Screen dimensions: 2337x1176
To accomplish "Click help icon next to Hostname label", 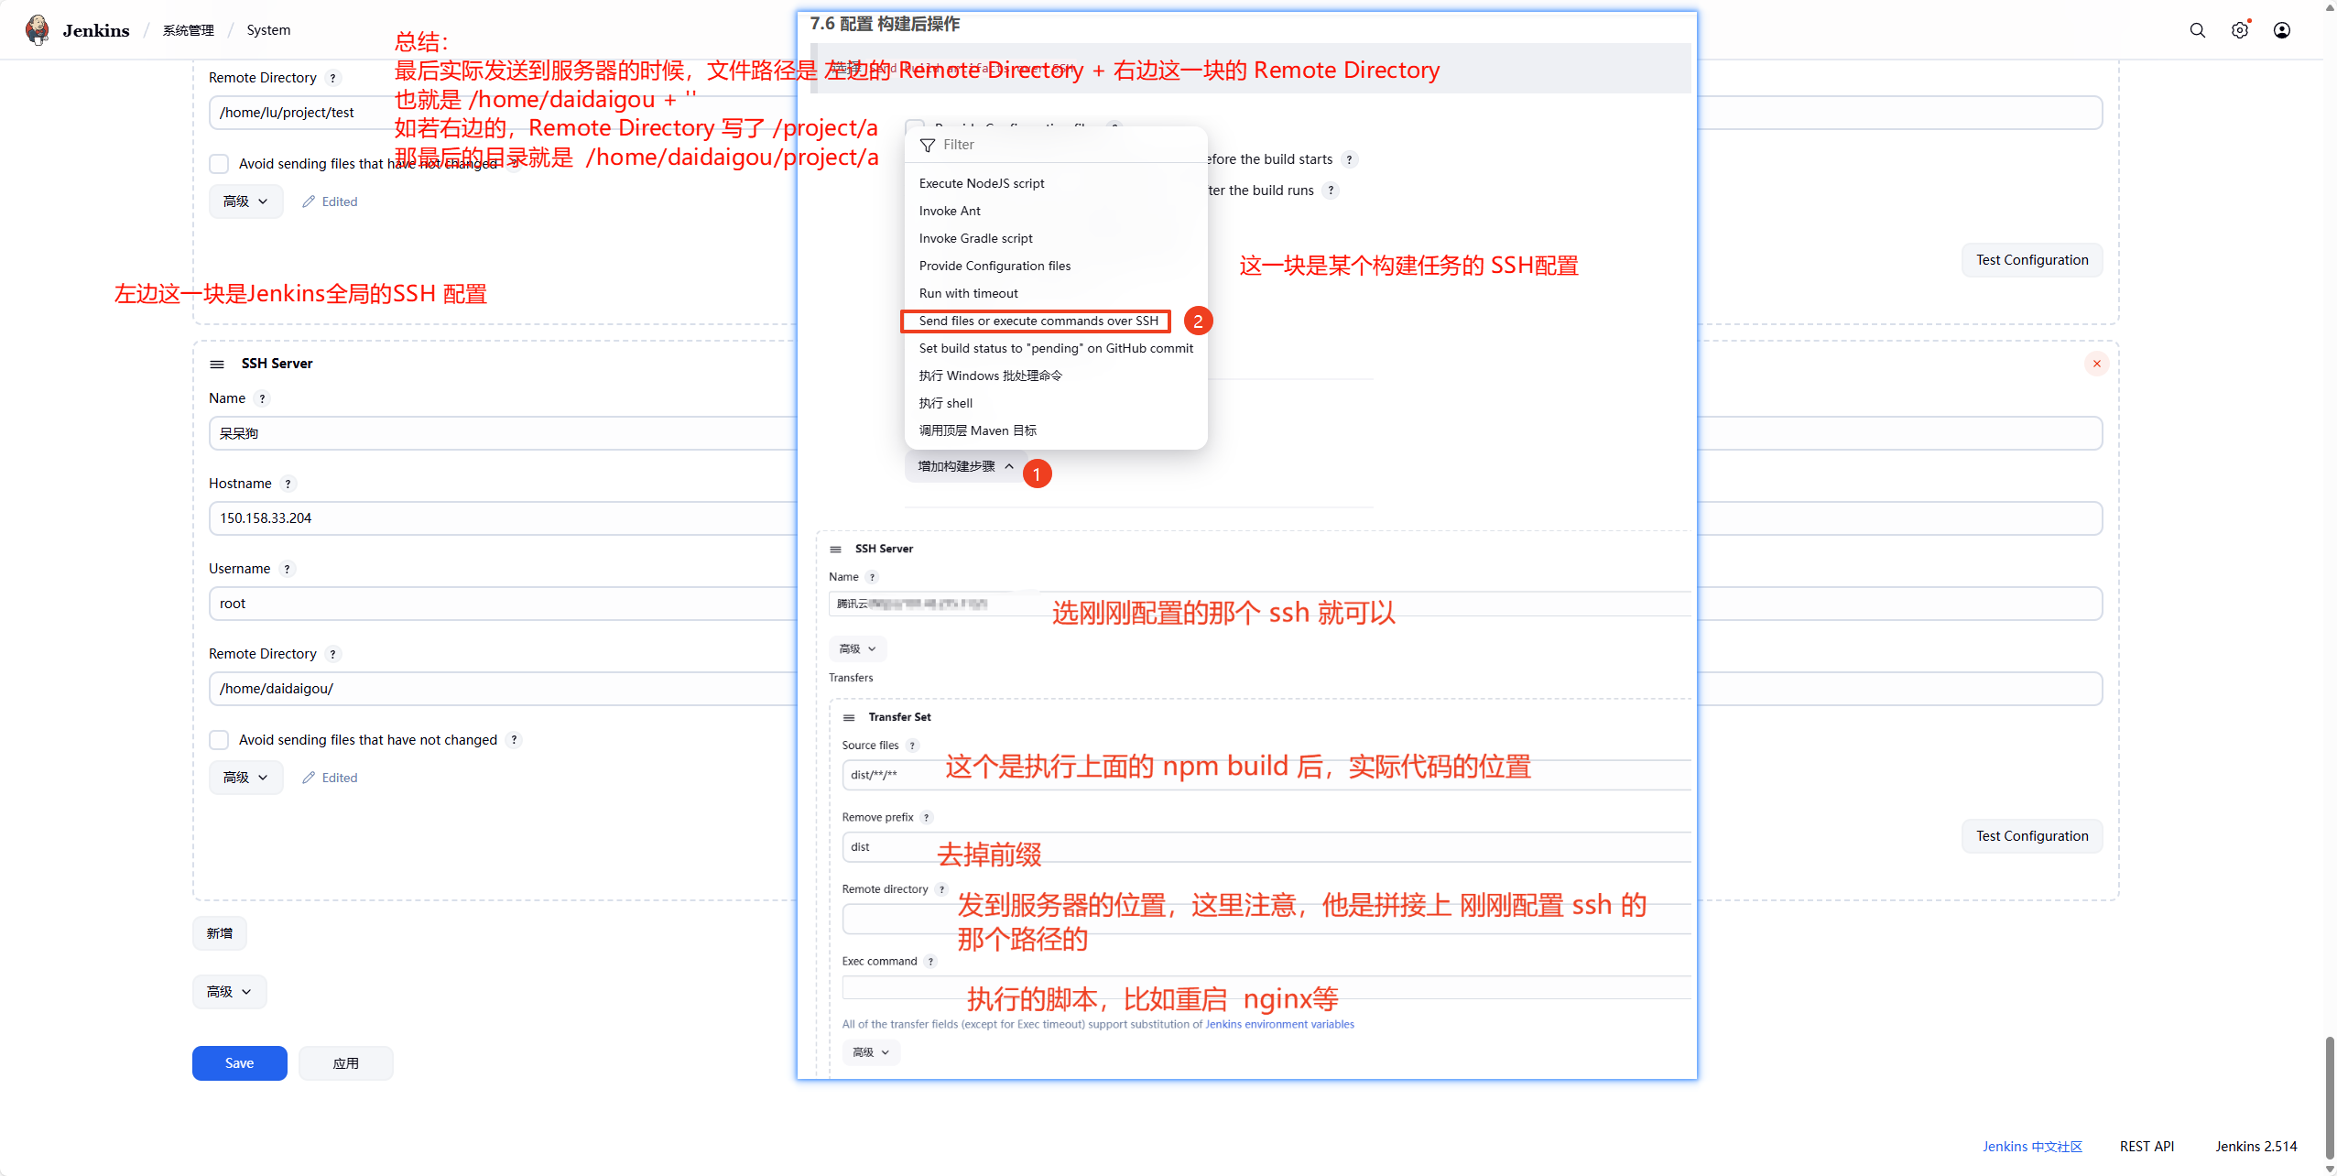I will (288, 484).
